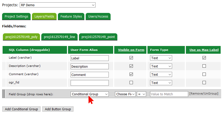Select the proj1612570149_point layer tab
This screenshot has height=117, width=223.
pyautogui.click(x=98, y=37)
